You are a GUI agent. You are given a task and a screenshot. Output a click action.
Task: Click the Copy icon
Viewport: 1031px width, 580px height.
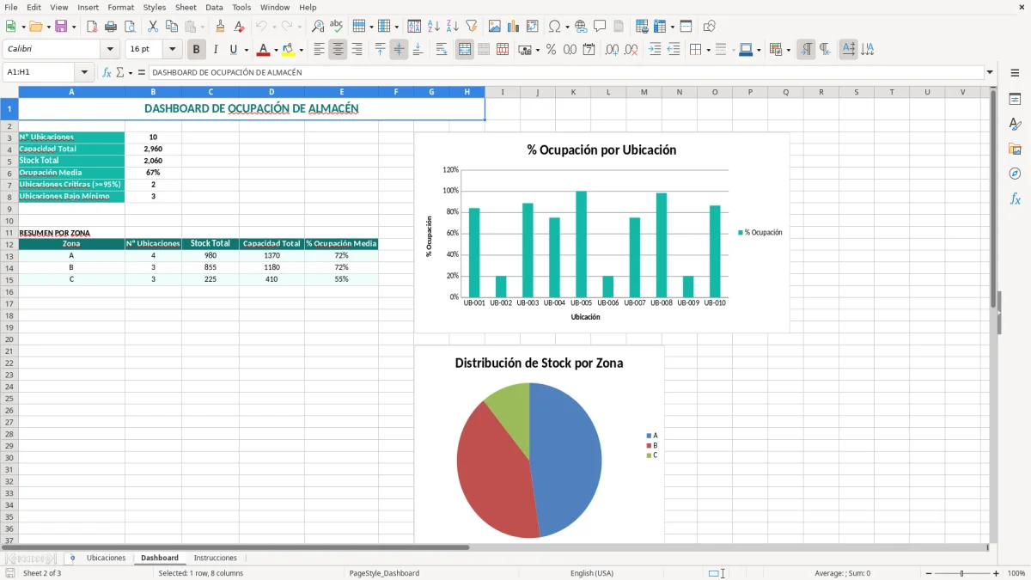point(172,27)
